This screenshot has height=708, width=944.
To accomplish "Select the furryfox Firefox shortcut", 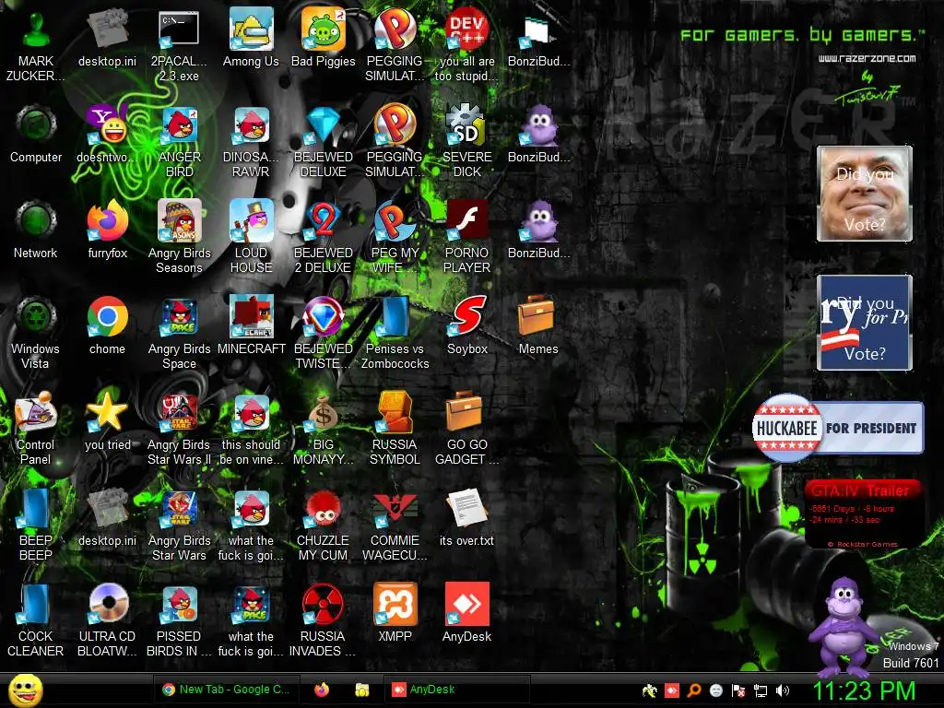I will (x=107, y=230).
